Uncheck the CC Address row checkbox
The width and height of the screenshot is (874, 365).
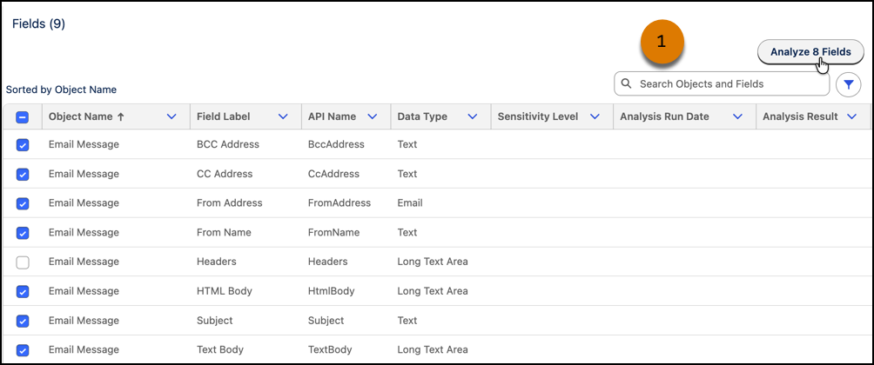(23, 175)
